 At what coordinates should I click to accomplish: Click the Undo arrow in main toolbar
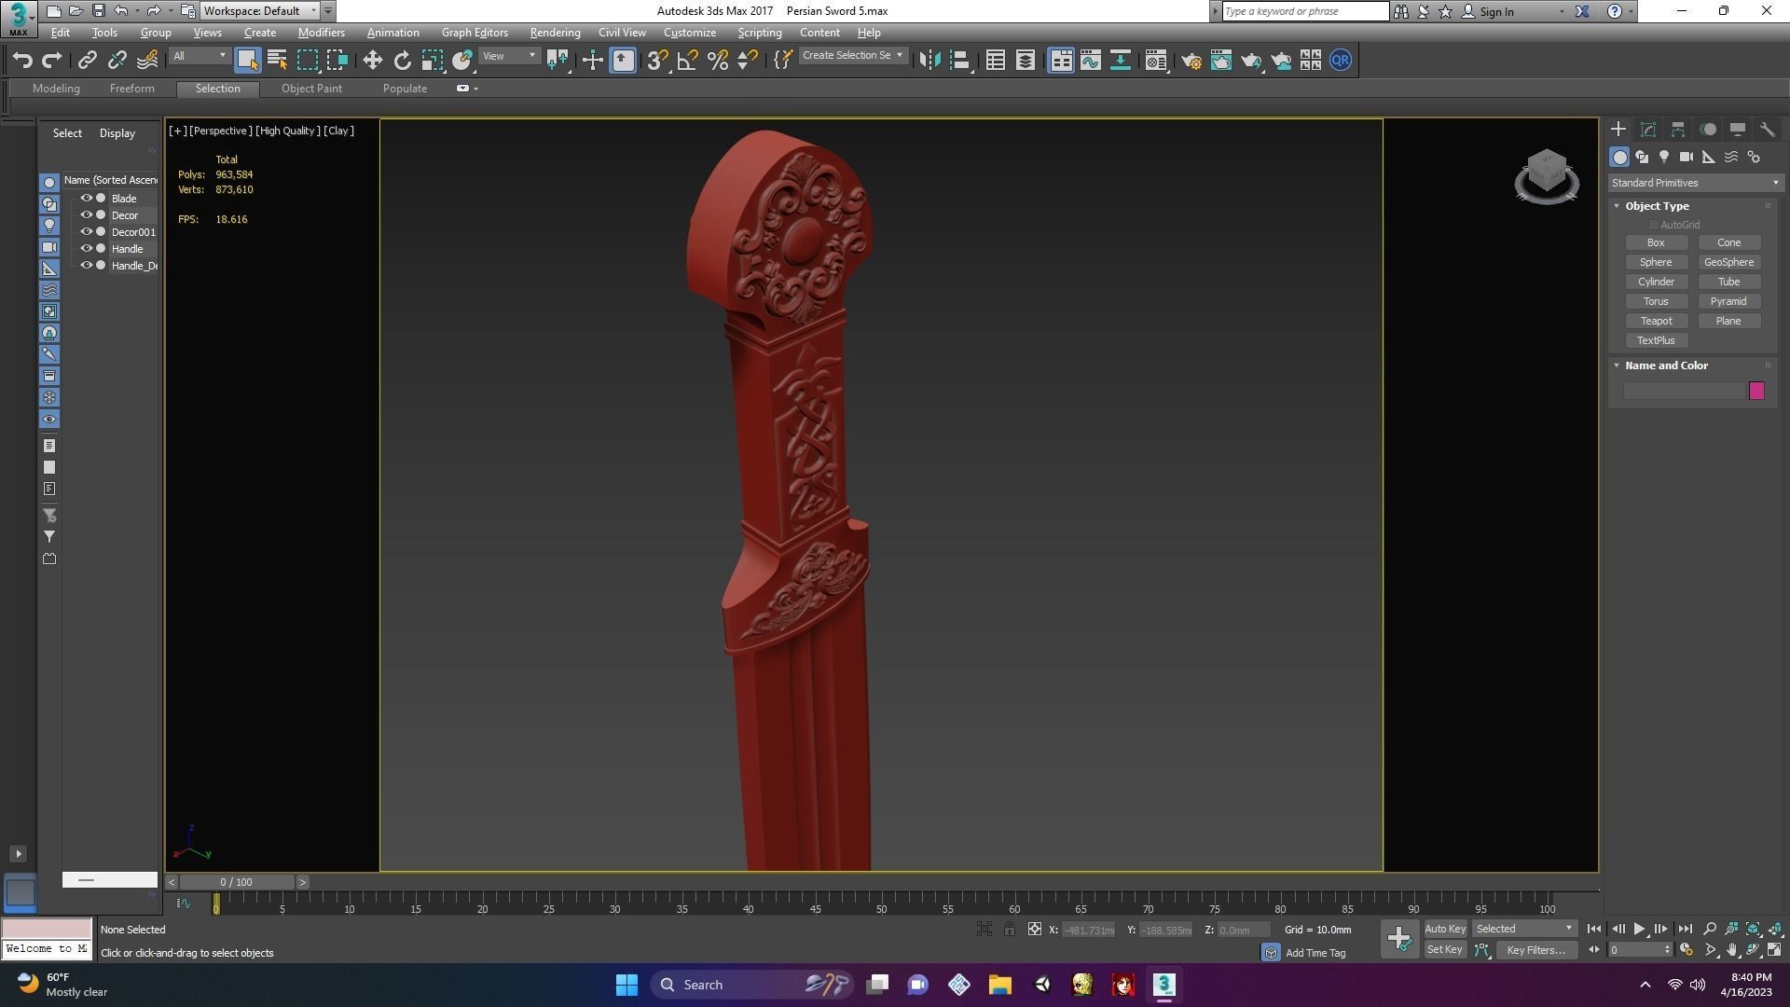click(x=22, y=61)
